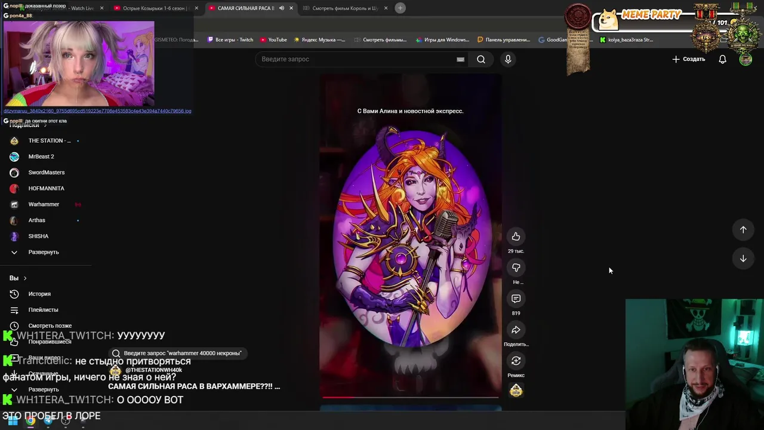
Task: Mute audio icon on САМАЯ СИЛЬНАЯ РАСА tab
Action: pos(282,8)
